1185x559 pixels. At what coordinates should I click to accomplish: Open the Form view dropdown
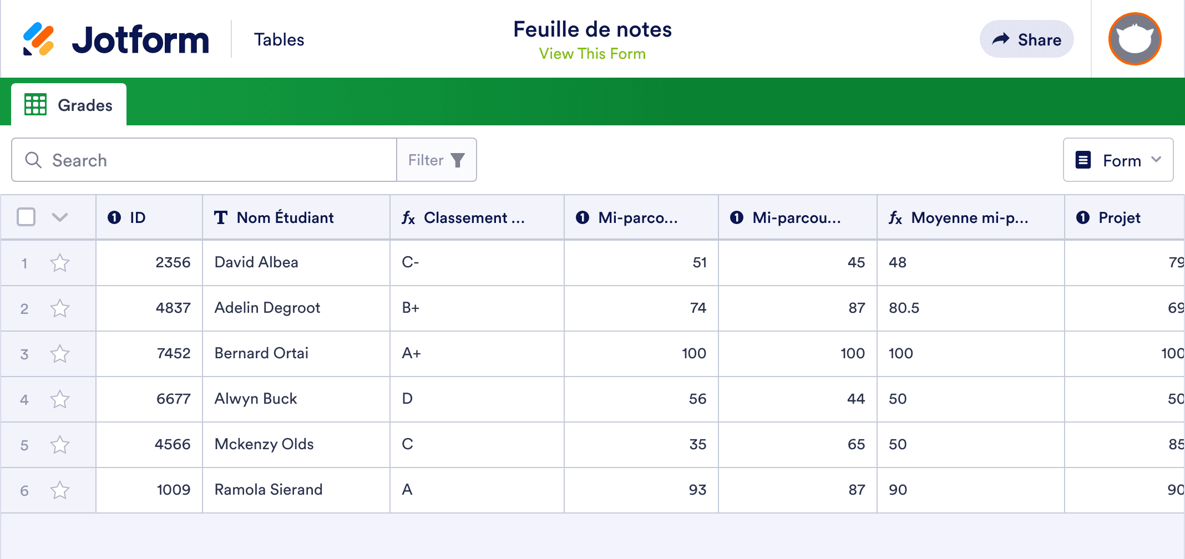pos(1117,160)
